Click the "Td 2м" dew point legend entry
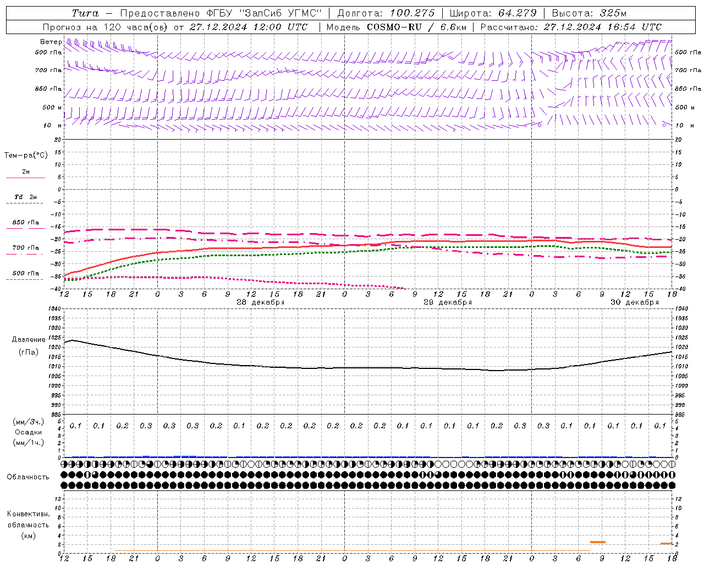This screenshot has height=563, width=704. [26, 197]
